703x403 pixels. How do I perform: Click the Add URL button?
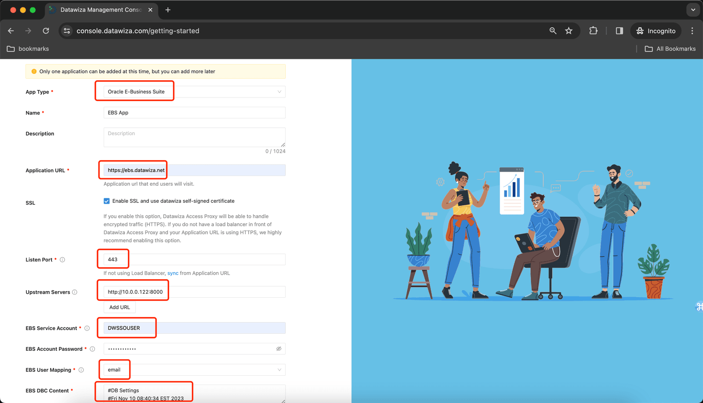coord(120,307)
